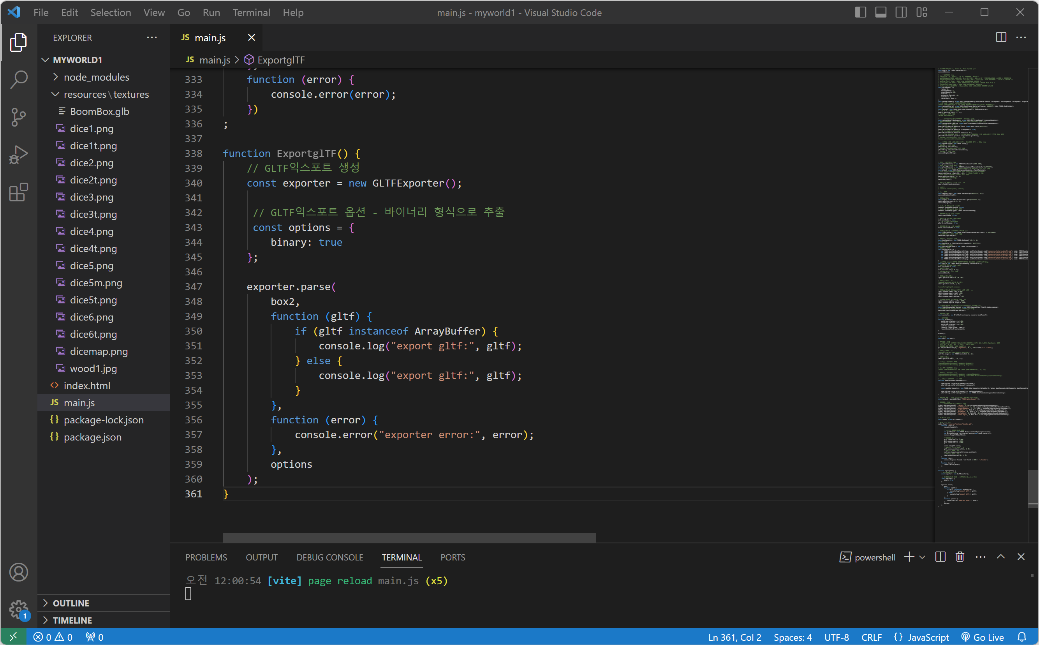1039x645 pixels.
Task: Open the Search view in activity bar
Action: pyautogui.click(x=19, y=79)
